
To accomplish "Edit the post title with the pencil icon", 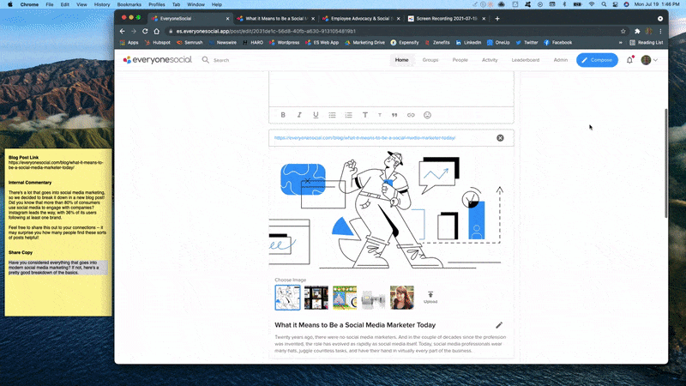I will 499,325.
